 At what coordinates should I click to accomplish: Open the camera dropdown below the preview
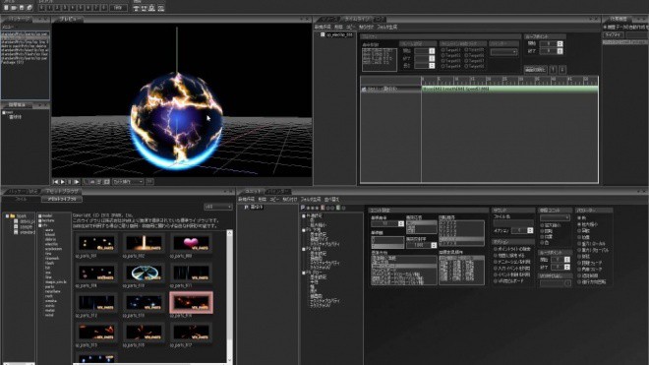128,182
